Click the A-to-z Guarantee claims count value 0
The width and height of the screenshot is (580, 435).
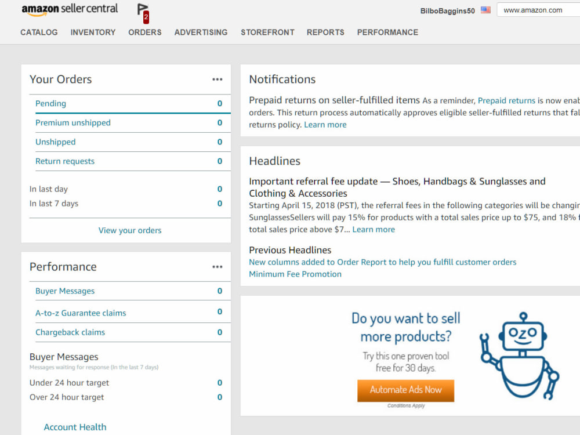pyautogui.click(x=220, y=312)
